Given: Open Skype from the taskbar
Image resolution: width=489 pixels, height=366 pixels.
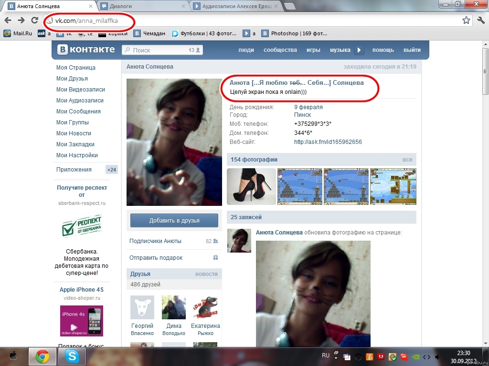Looking at the screenshot, I should [x=72, y=356].
